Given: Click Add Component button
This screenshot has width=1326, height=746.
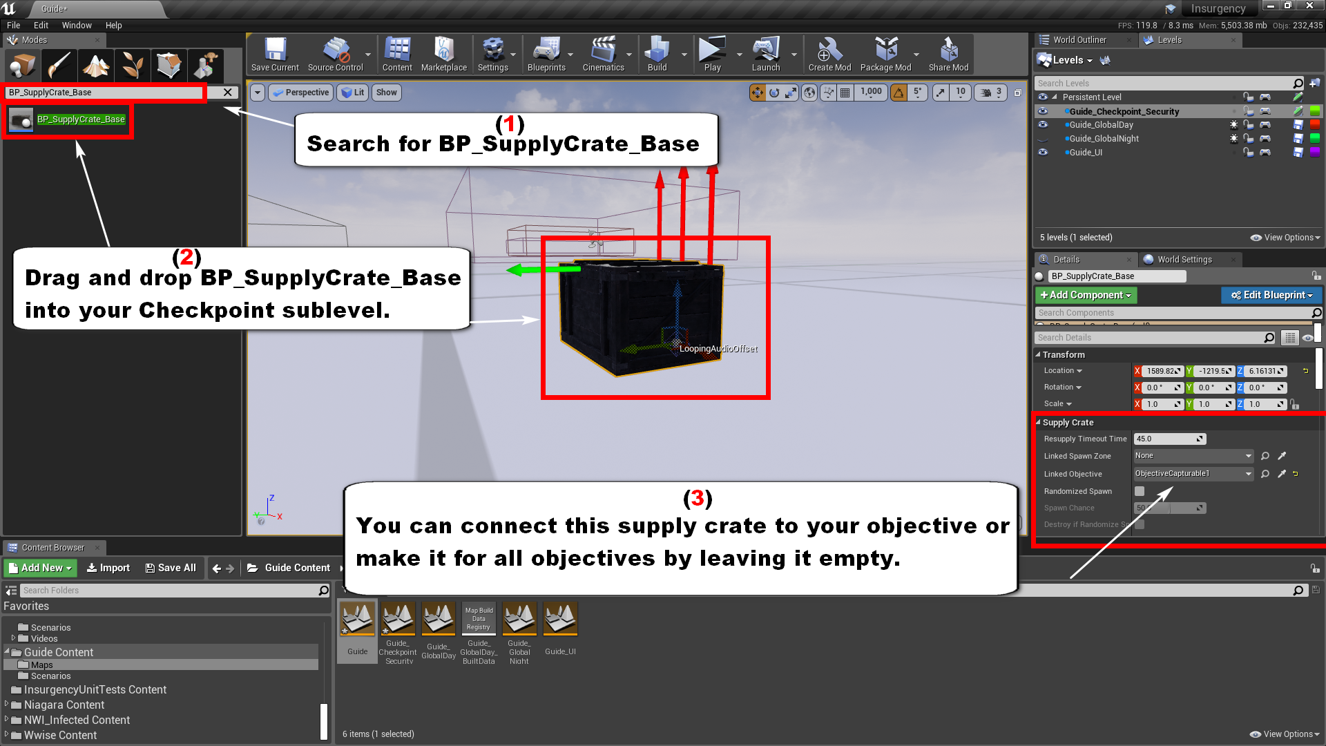Looking at the screenshot, I should pos(1086,295).
